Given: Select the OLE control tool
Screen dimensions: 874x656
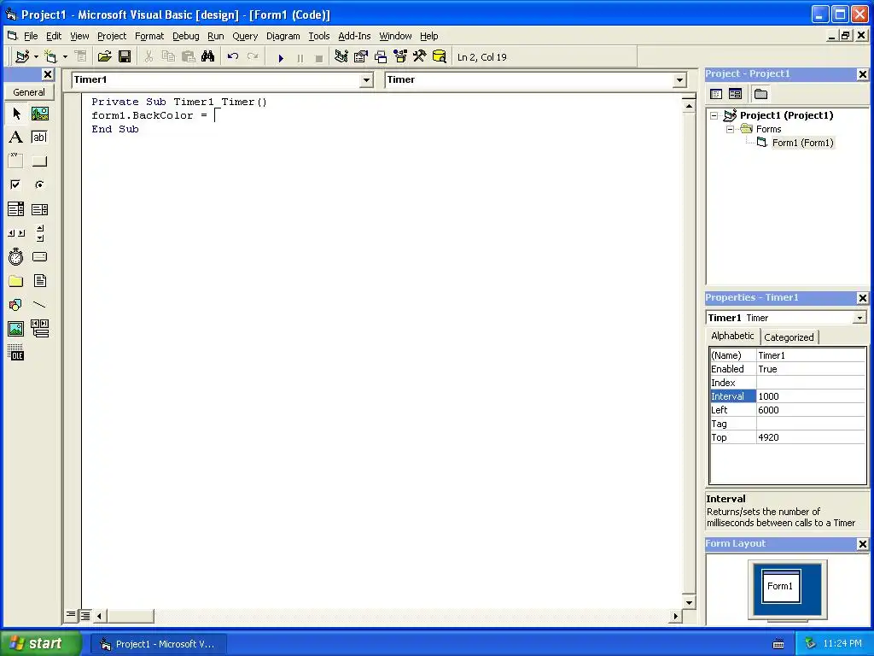Looking at the screenshot, I should click(x=16, y=353).
